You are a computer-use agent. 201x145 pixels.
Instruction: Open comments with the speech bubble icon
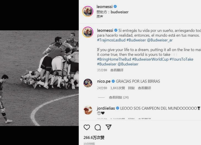coord(98,127)
